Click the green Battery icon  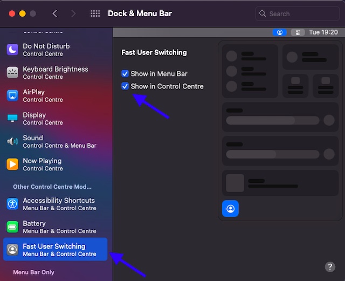[x=12, y=227]
